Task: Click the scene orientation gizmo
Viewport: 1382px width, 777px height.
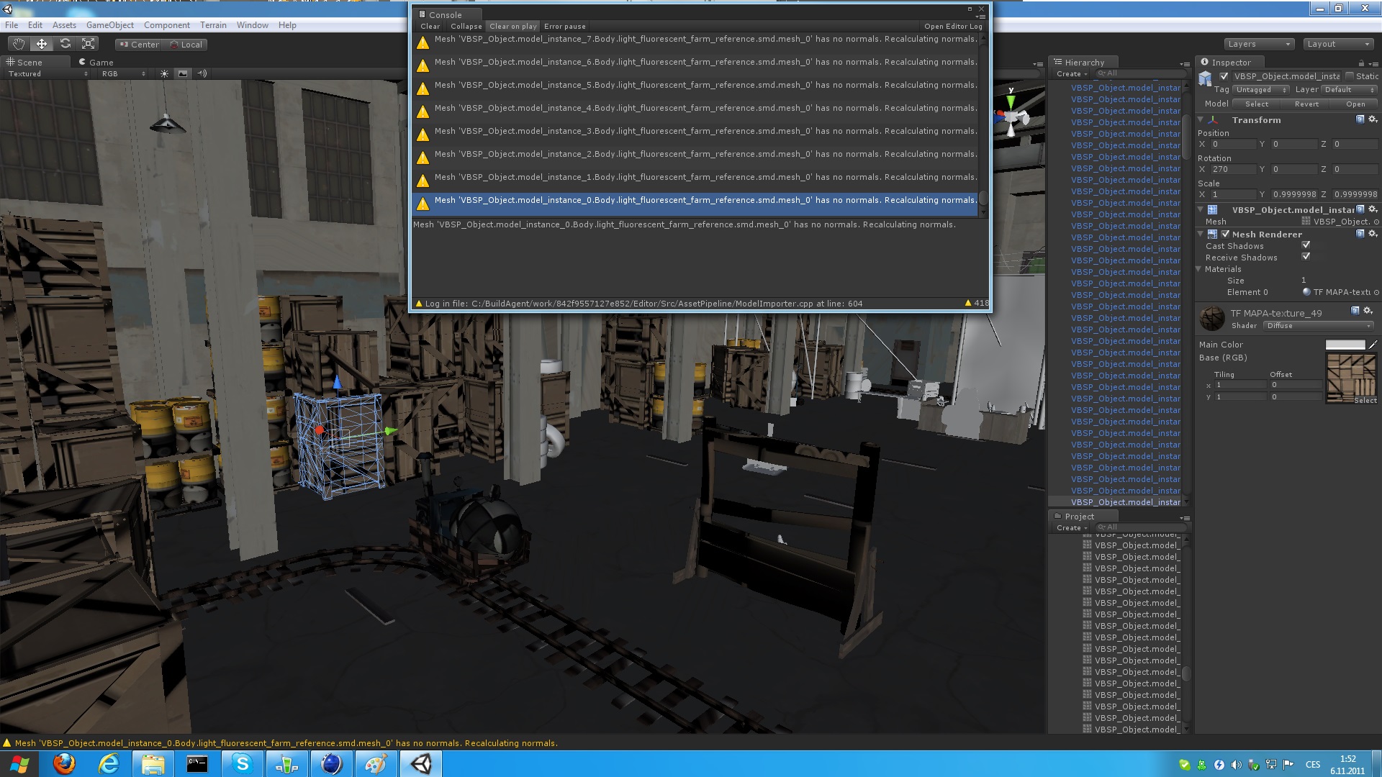Action: pos(1011,115)
